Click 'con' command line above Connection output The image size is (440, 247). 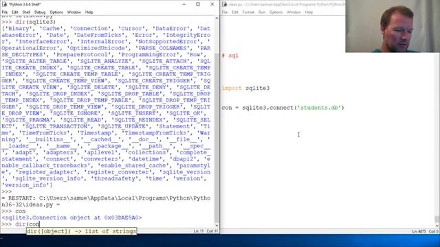(13, 211)
